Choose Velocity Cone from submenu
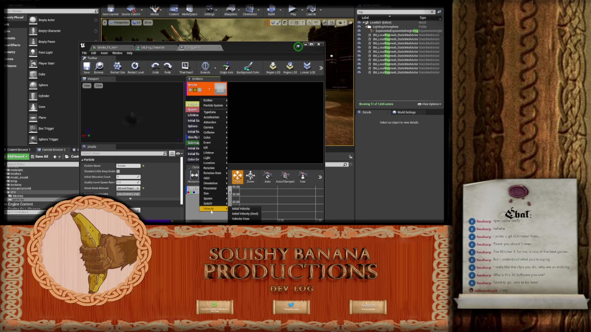This screenshot has height=332, width=591. [241, 219]
